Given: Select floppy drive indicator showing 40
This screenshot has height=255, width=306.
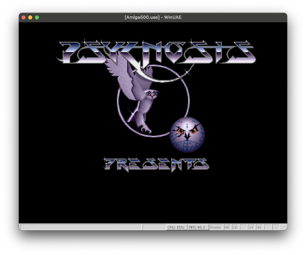Looking at the screenshot, I should pos(259,227).
